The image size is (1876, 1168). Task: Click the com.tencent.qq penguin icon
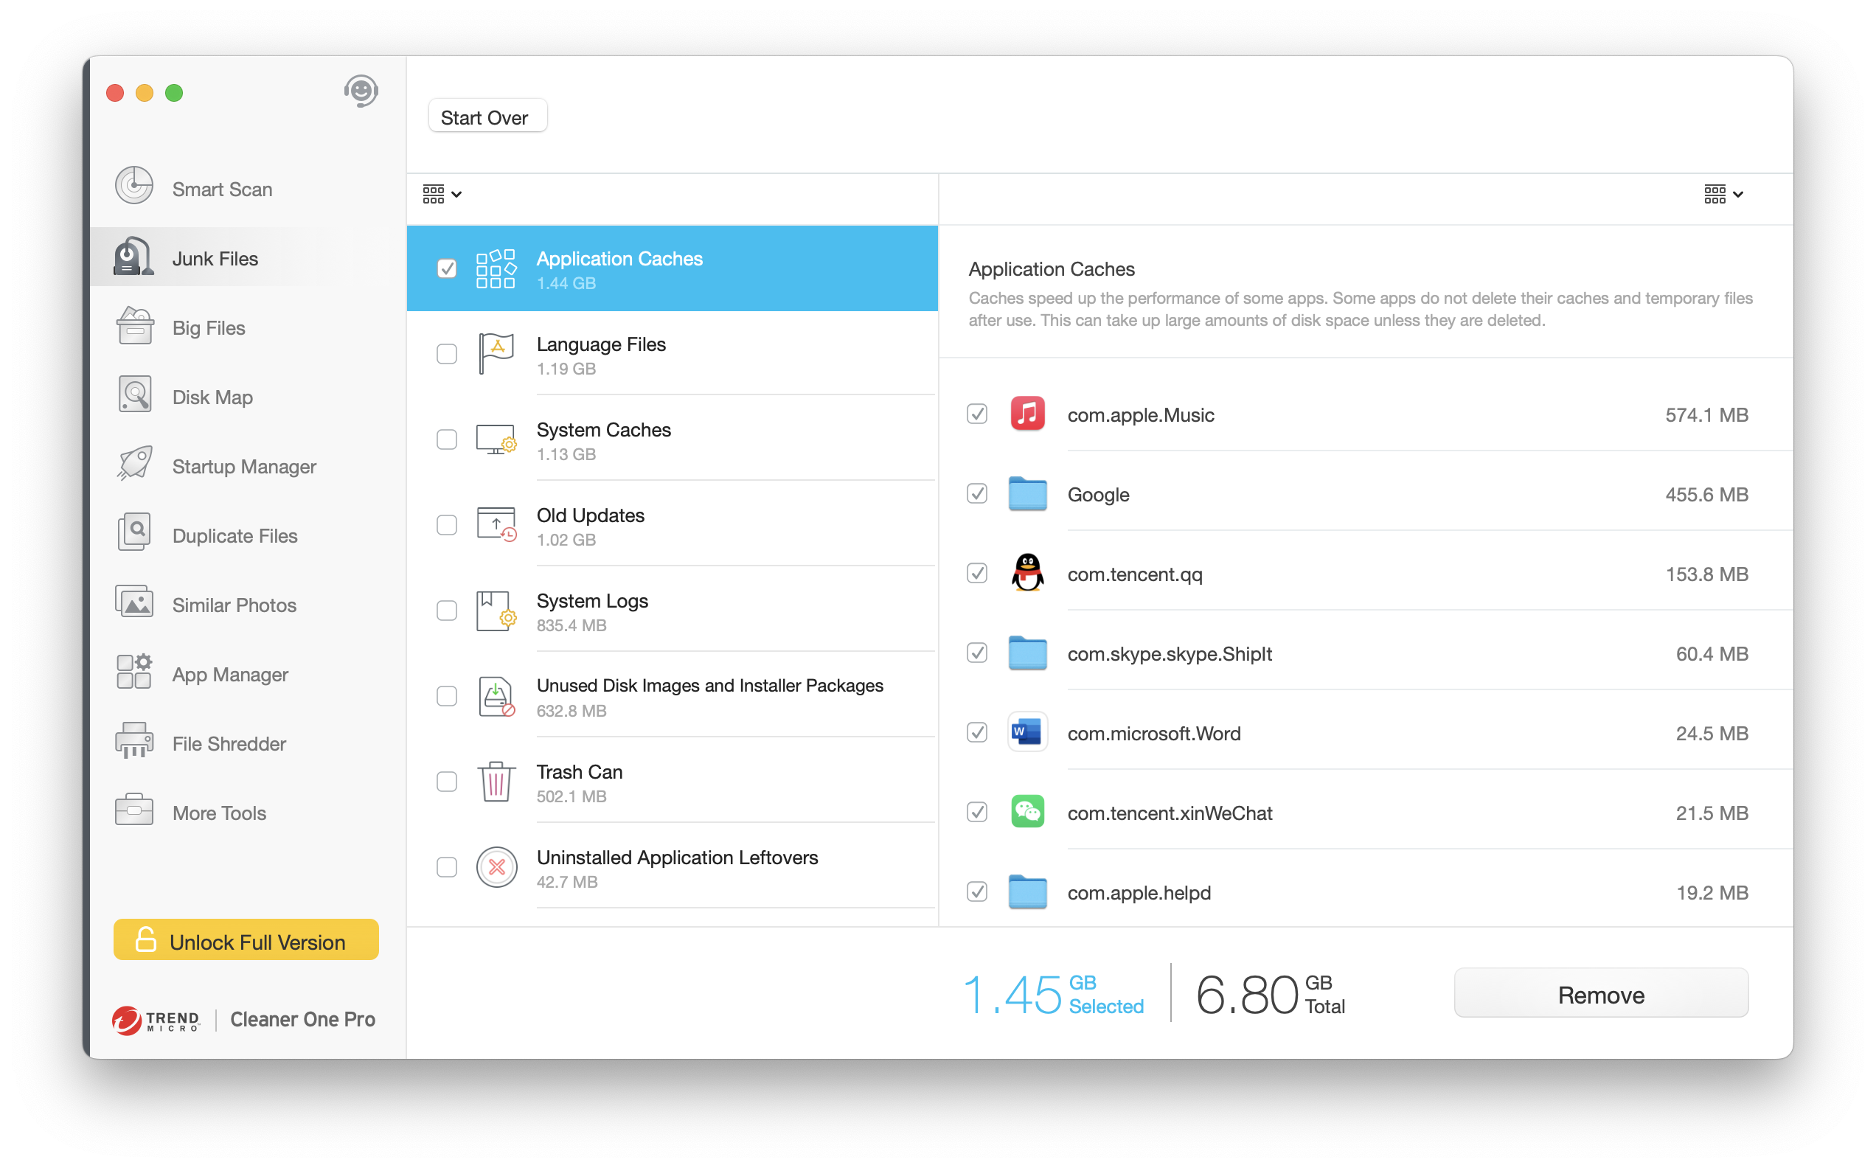pos(1027,574)
